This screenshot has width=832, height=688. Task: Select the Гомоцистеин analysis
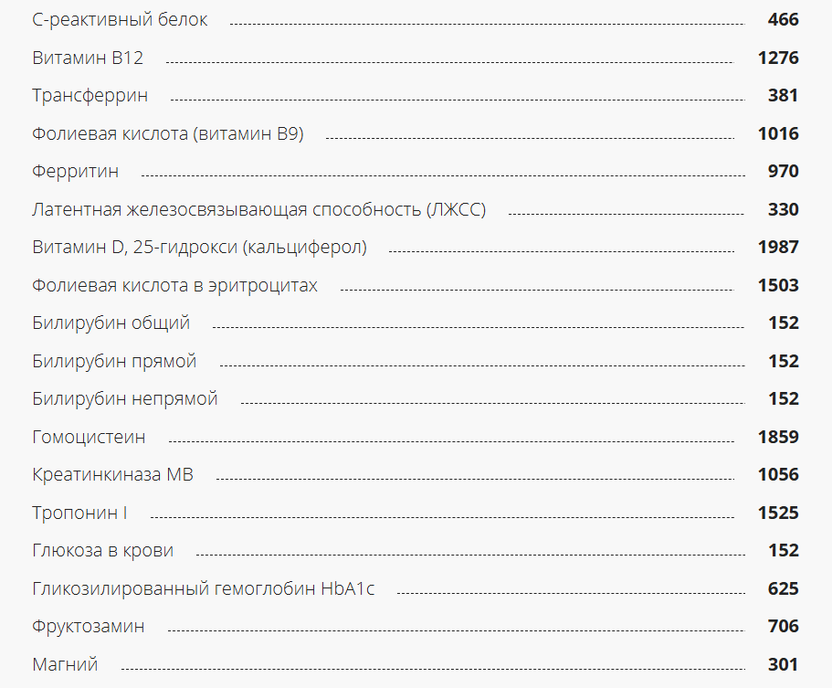coord(89,438)
